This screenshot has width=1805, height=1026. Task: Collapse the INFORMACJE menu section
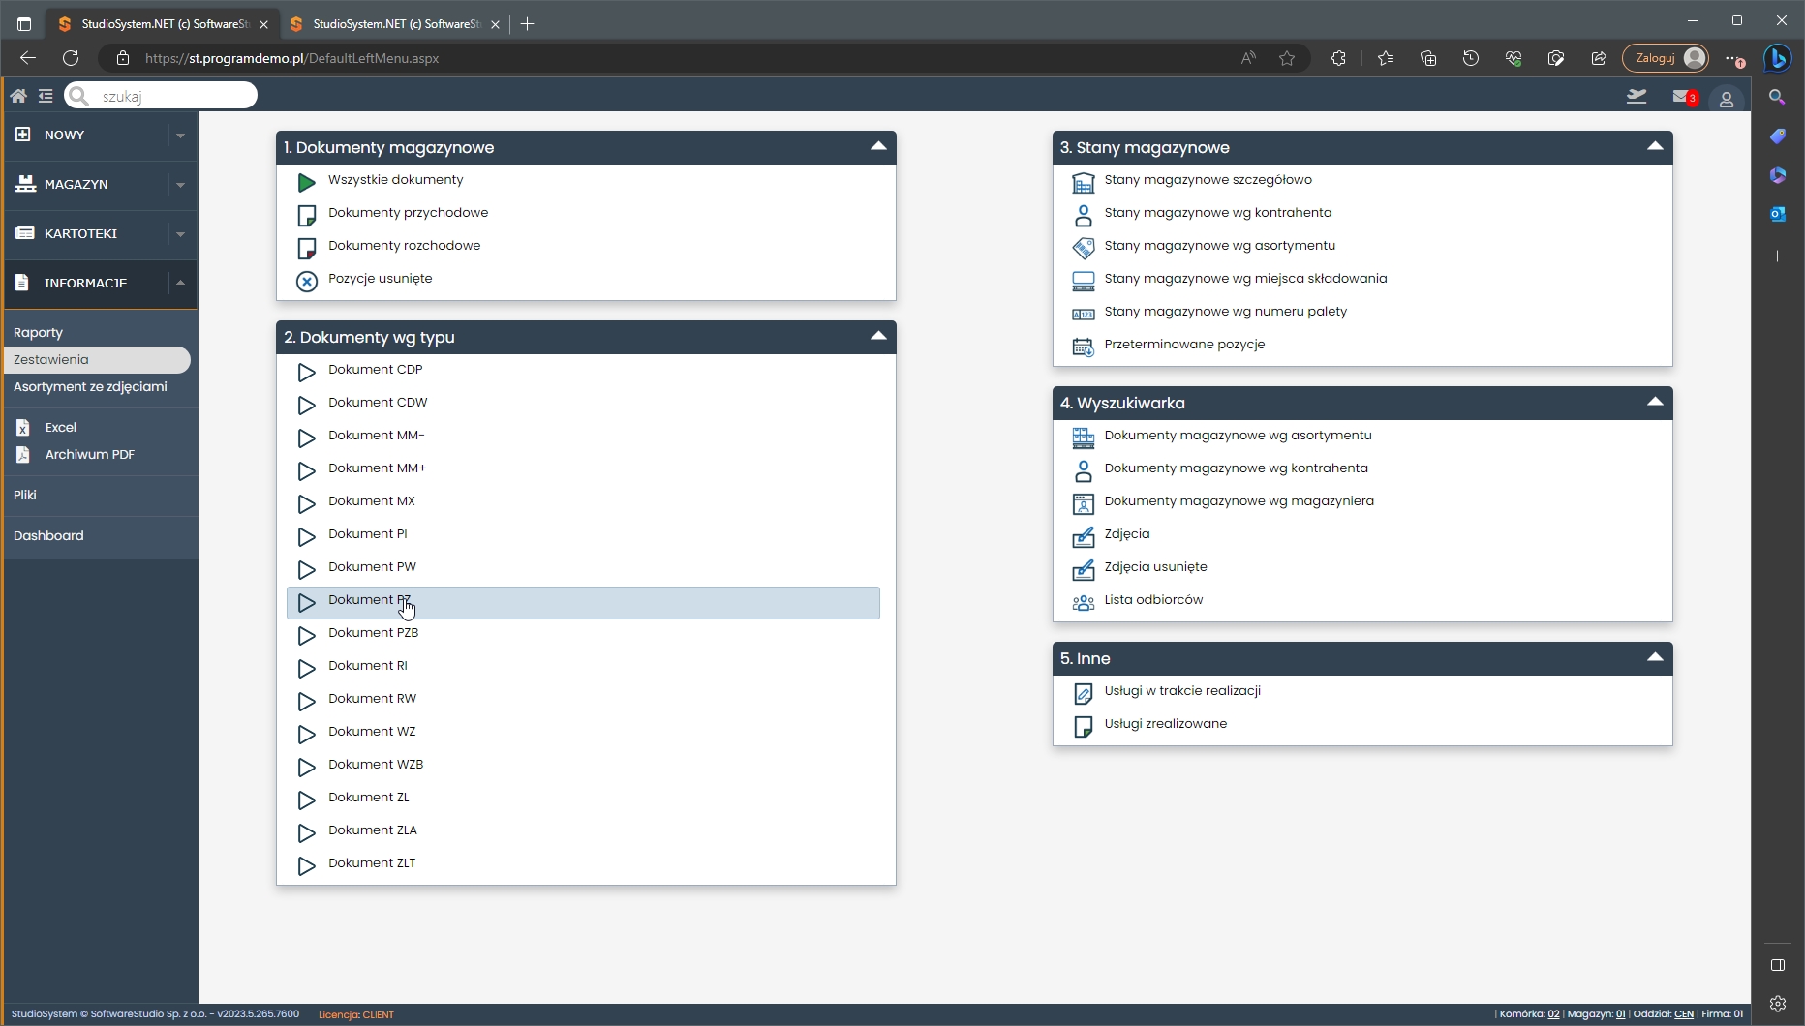(x=180, y=283)
